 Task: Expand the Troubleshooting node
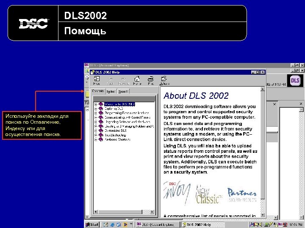pyautogui.click(x=96, y=135)
